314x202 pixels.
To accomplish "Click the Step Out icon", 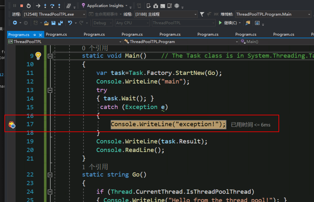I will (59, 6).
